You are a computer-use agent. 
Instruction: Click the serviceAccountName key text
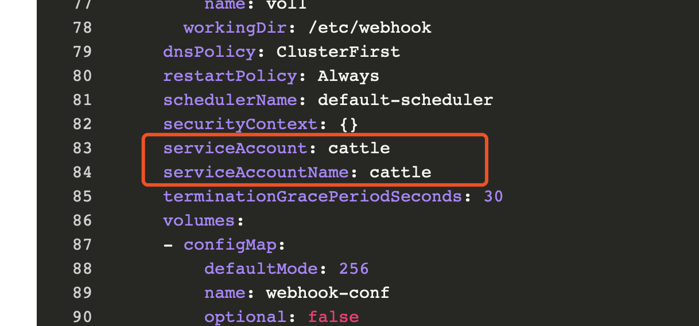coord(256,172)
